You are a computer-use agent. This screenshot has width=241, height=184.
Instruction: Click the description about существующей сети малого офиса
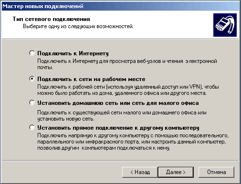coord(122,116)
